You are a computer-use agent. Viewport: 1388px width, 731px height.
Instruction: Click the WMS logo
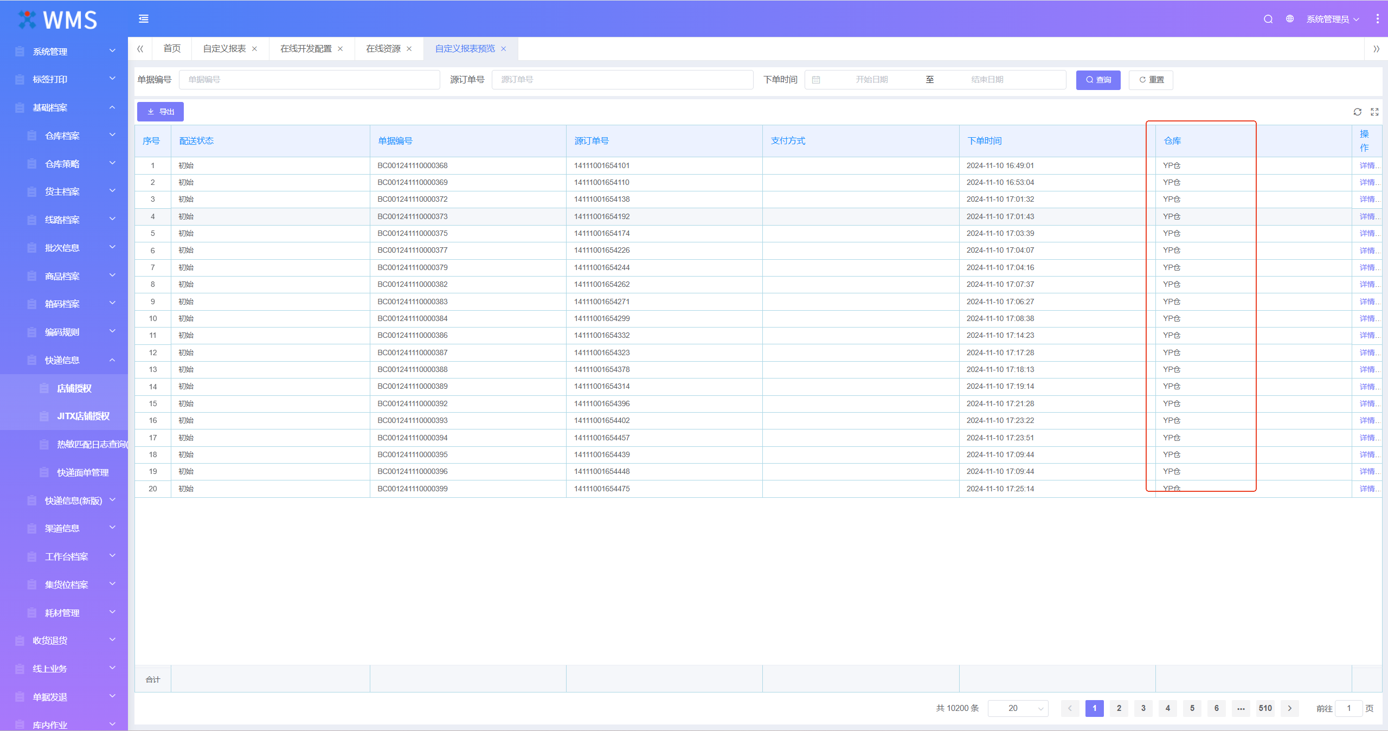(57, 20)
